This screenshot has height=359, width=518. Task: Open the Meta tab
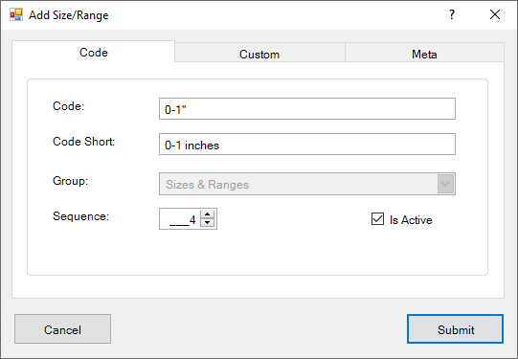[424, 54]
